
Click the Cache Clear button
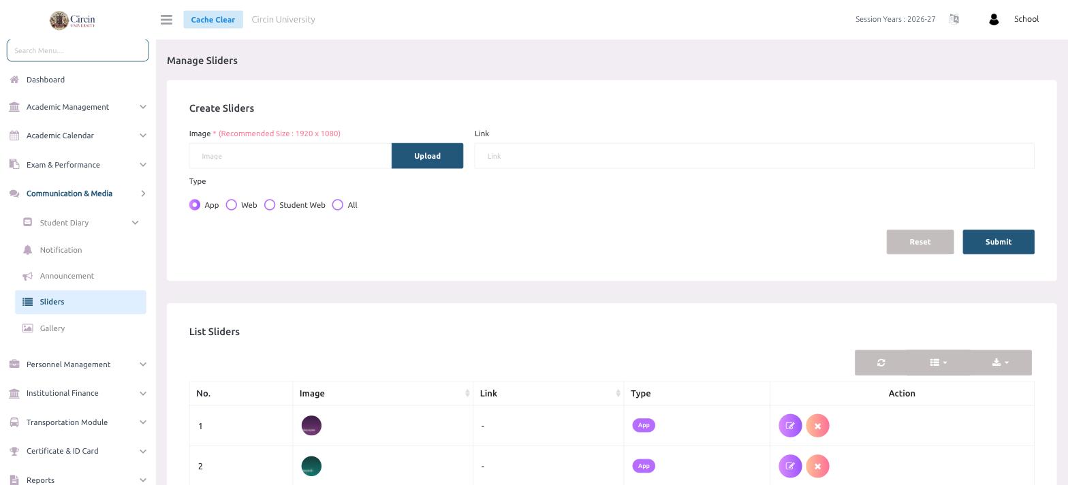(x=213, y=20)
